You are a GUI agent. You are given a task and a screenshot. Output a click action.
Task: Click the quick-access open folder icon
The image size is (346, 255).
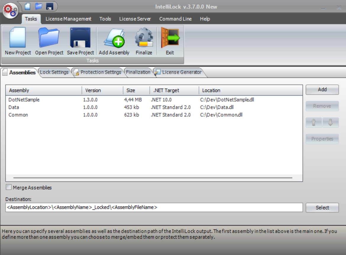click(x=38, y=7)
